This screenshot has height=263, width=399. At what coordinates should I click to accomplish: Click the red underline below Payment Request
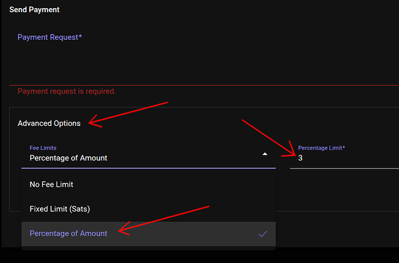click(x=202, y=85)
